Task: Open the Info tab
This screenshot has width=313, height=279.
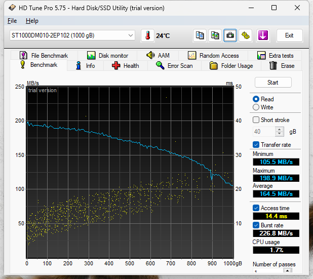Action: tap(85, 66)
